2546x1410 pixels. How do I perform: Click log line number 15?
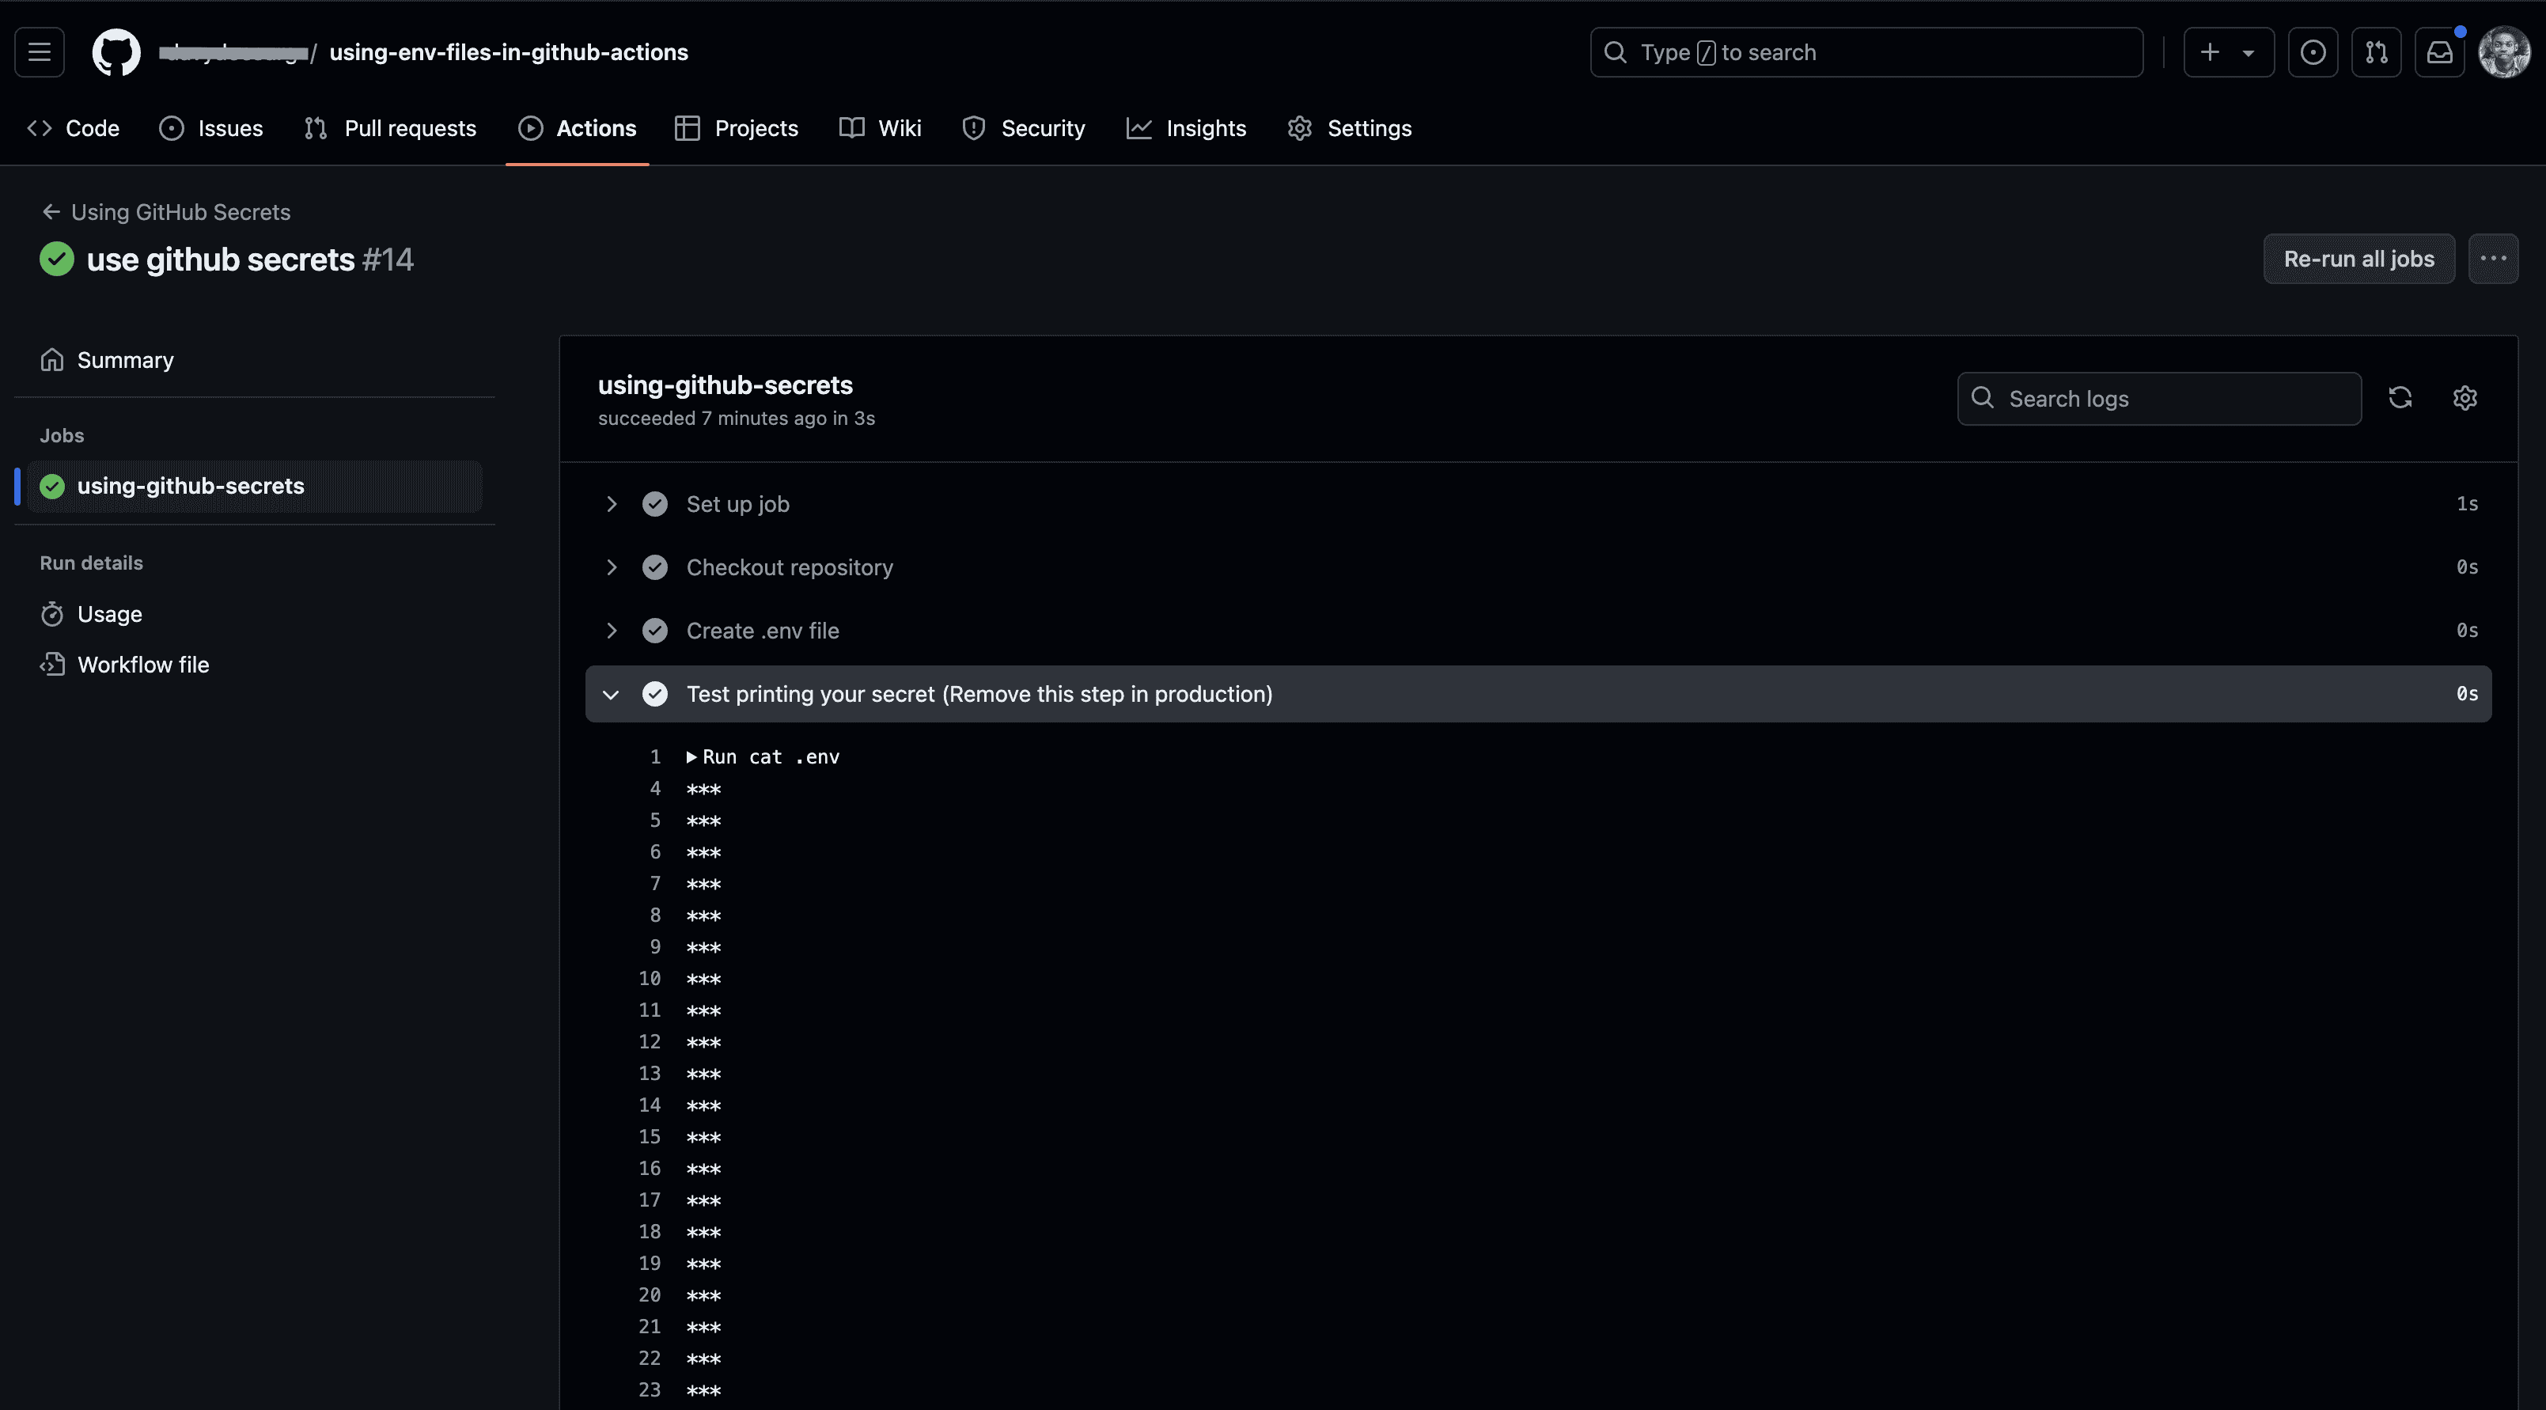[650, 1137]
